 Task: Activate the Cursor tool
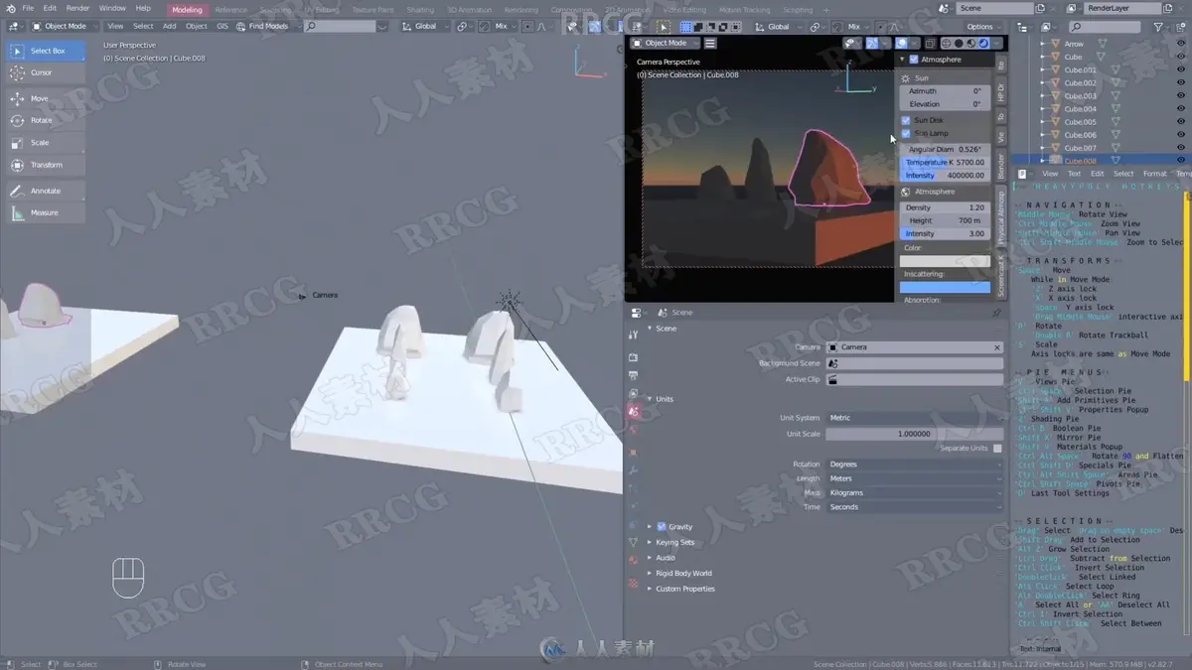pos(46,72)
